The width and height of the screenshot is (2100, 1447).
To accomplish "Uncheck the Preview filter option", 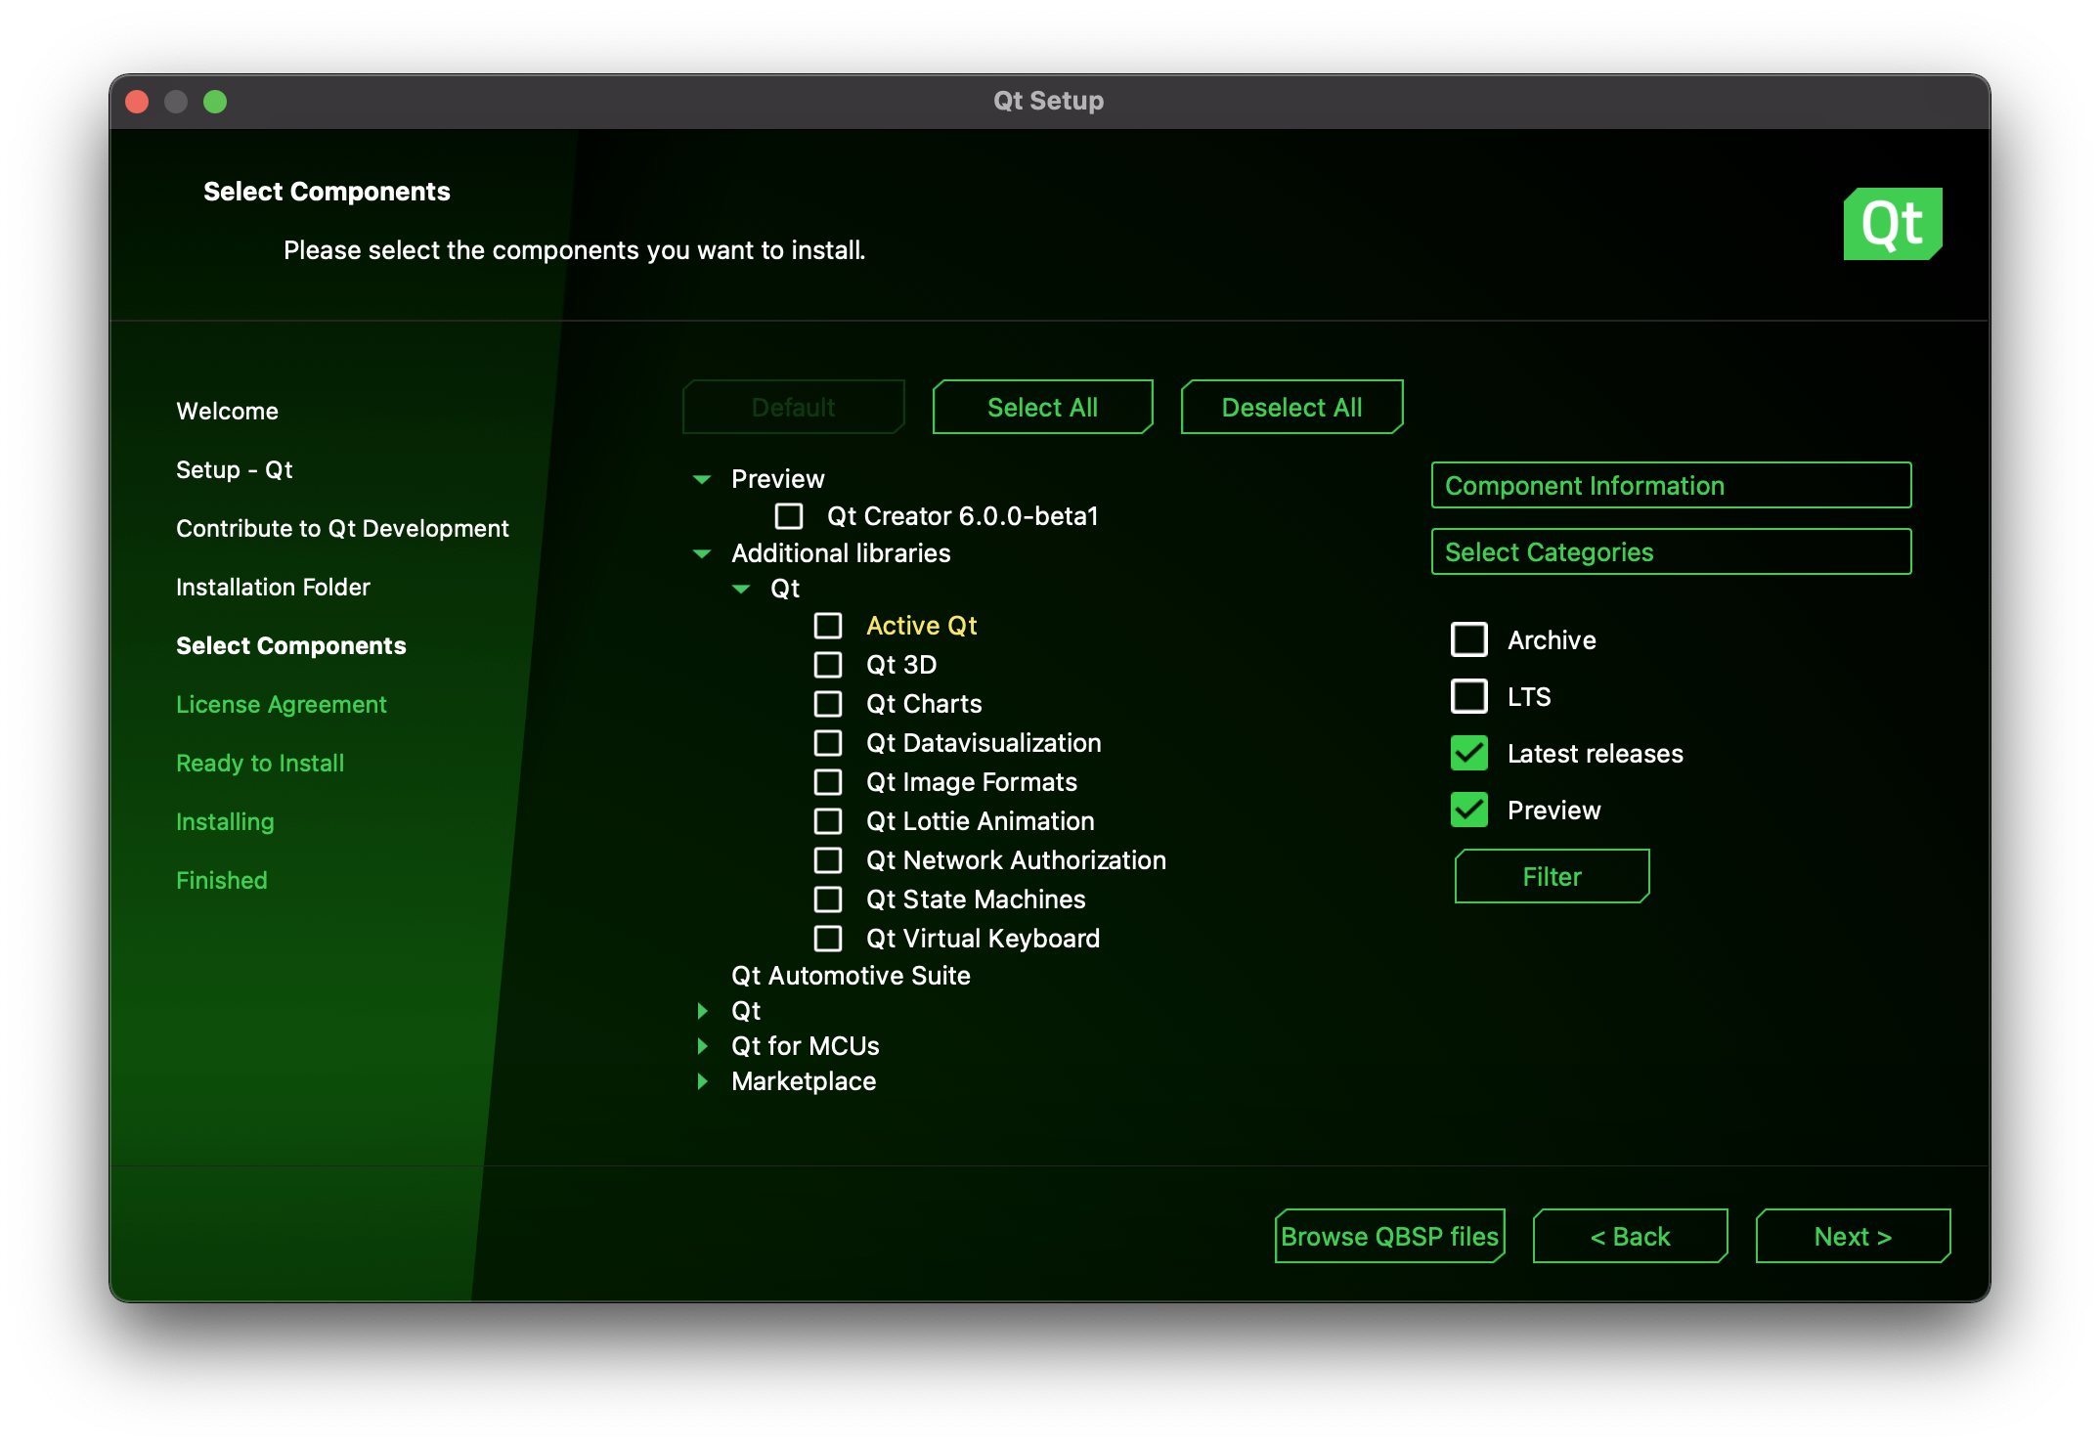I will (1468, 811).
